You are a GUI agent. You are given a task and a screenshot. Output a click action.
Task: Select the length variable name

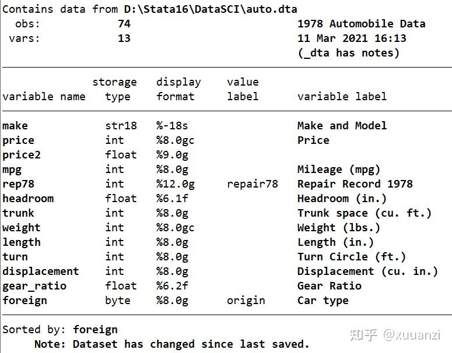[x=22, y=242]
